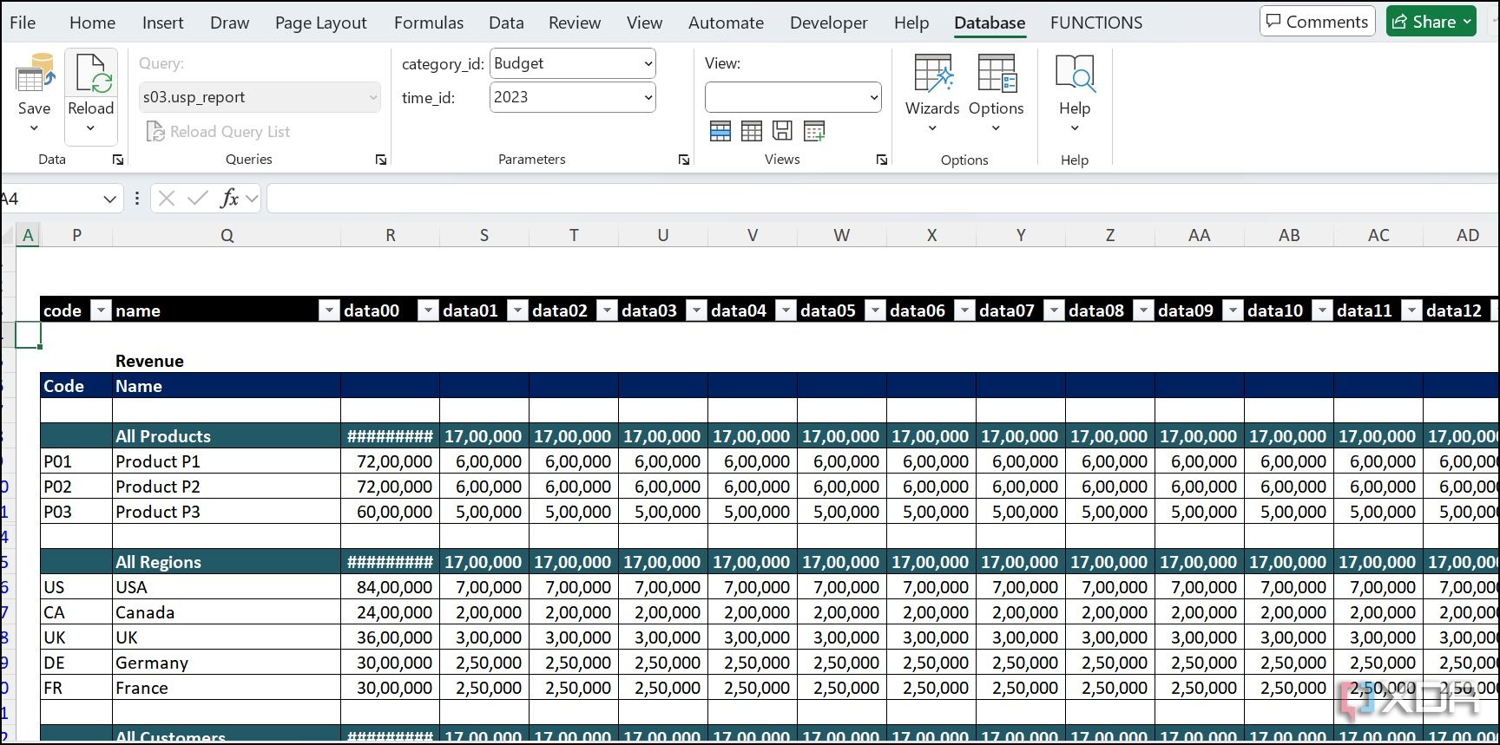
Task: Open Comments pane
Action: pyautogui.click(x=1318, y=22)
